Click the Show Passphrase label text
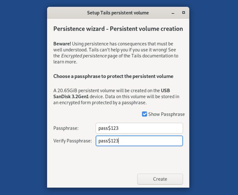The image size is (238, 195). tap(166, 114)
